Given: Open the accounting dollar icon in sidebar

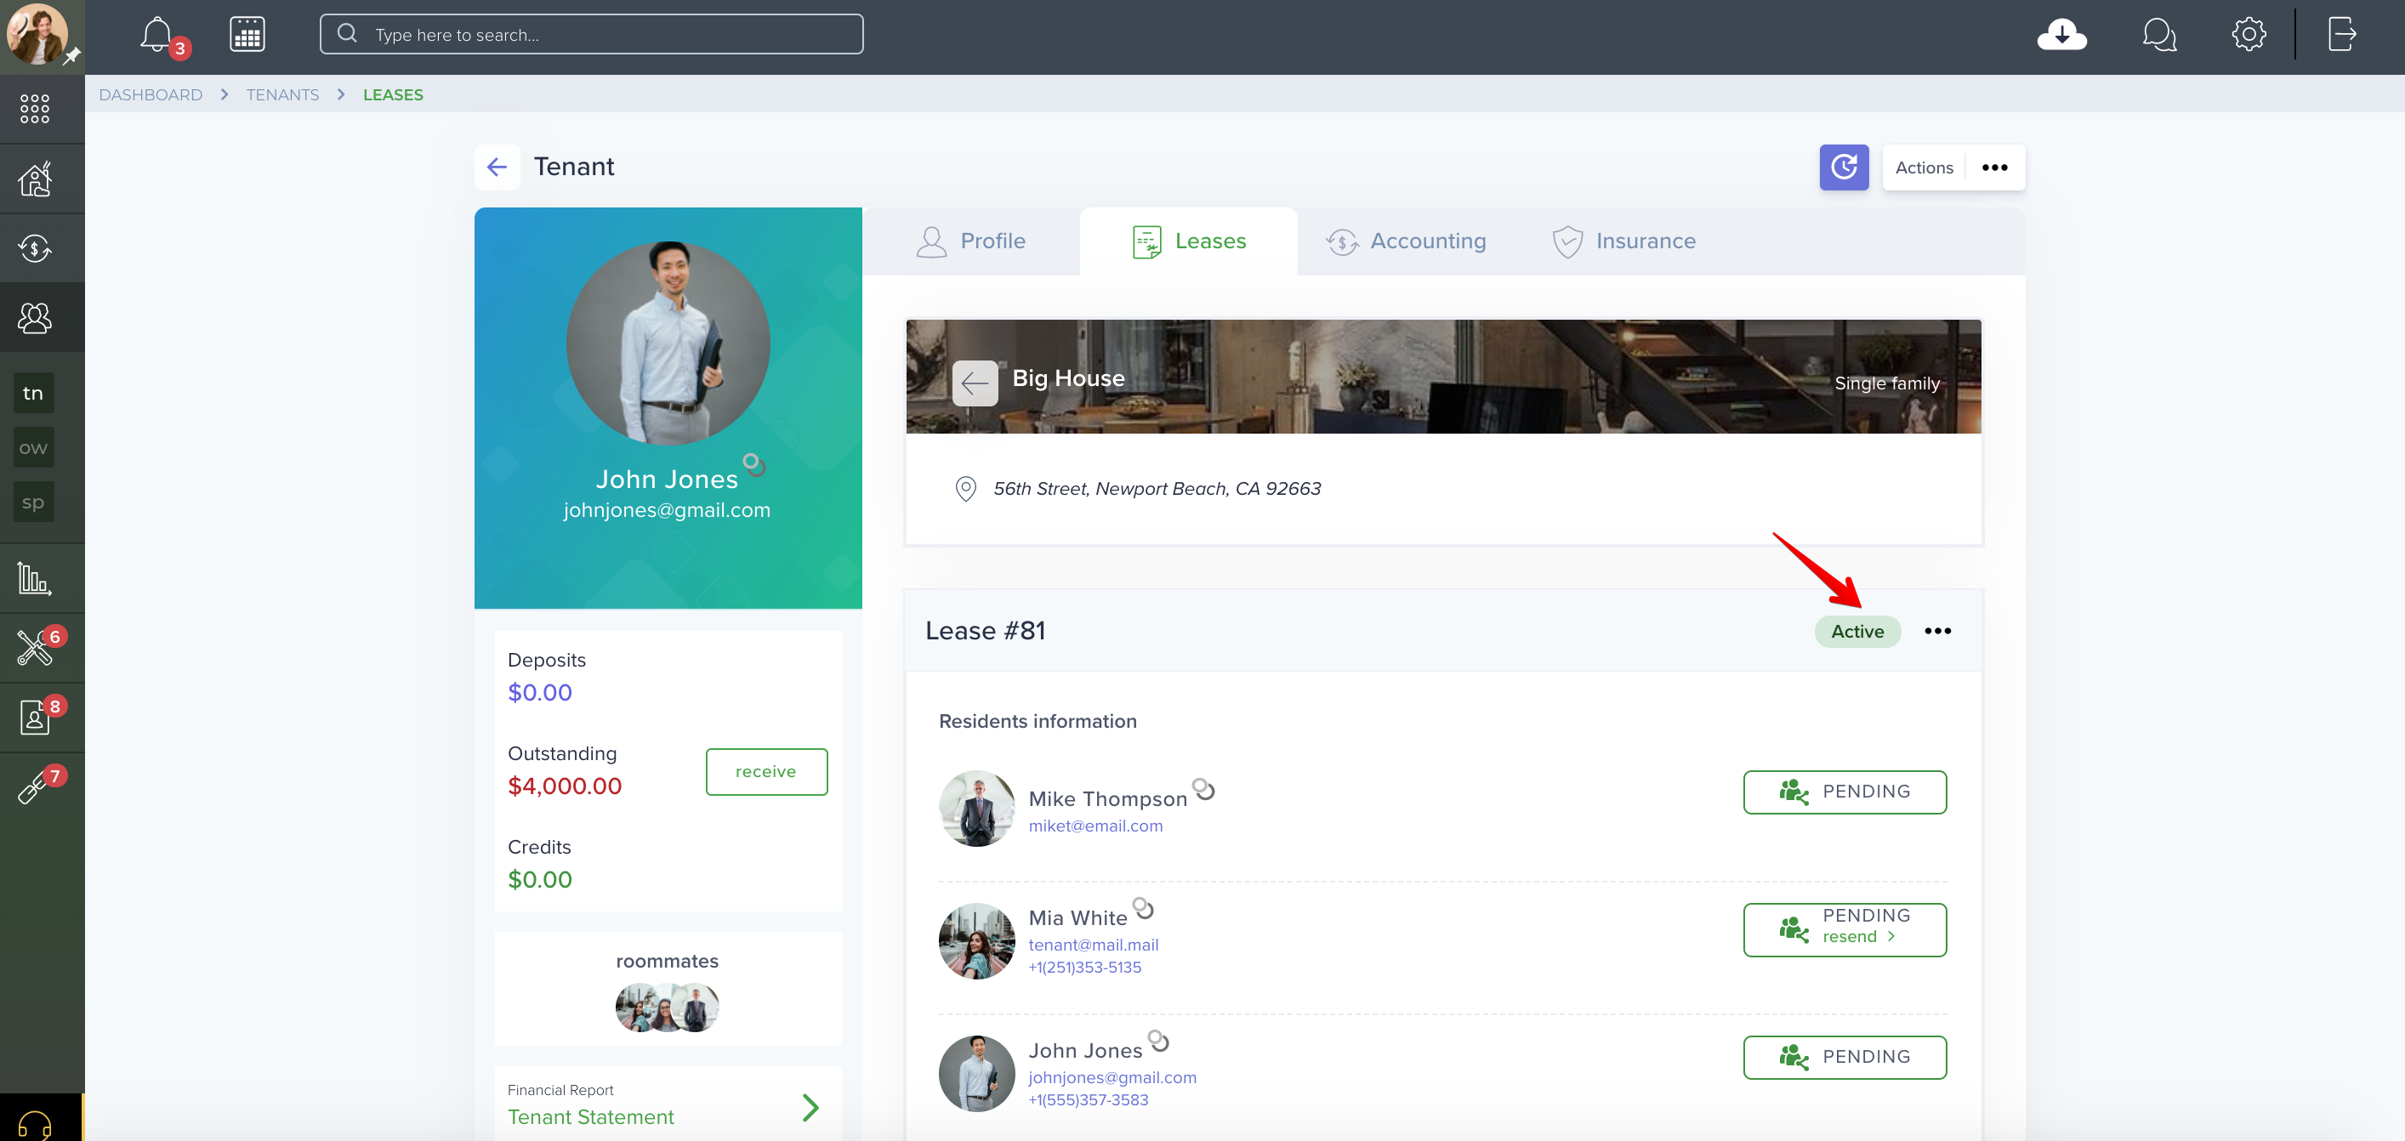Looking at the screenshot, I should tap(35, 248).
